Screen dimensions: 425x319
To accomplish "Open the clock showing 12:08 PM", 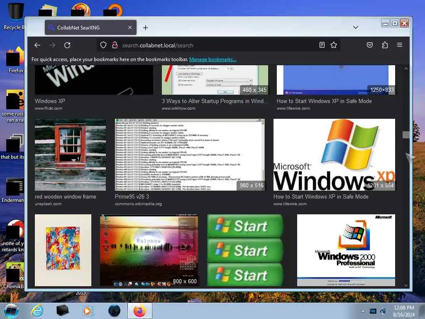I will 404,311.
